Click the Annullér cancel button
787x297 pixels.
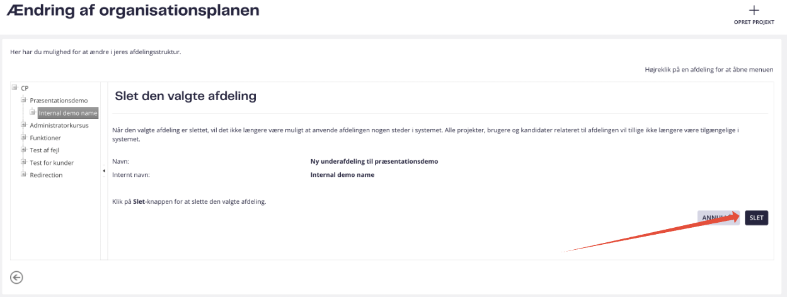pyautogui.click(x=718, y=218)
